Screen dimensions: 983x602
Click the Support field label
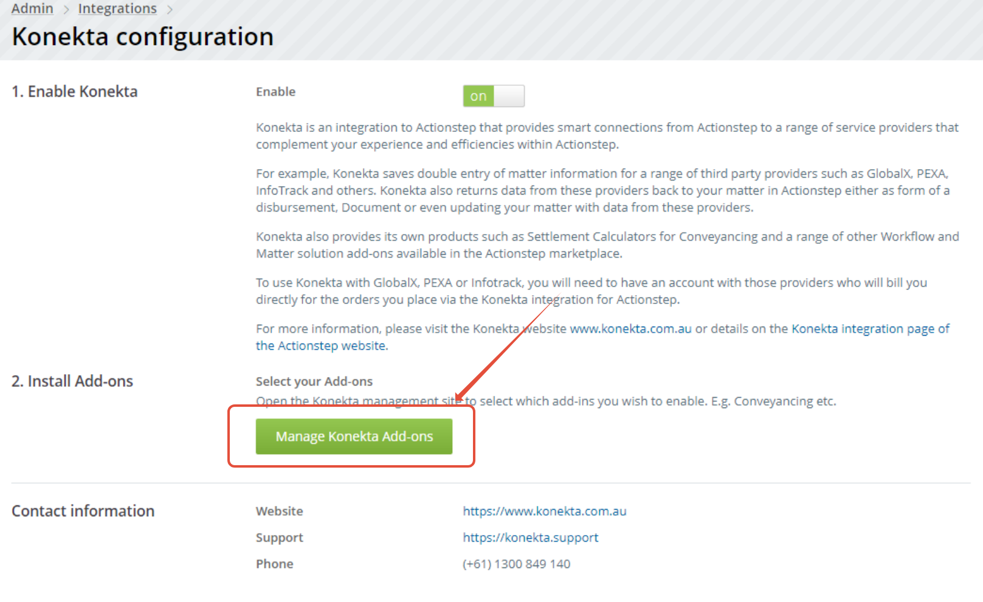click(280, 538)
